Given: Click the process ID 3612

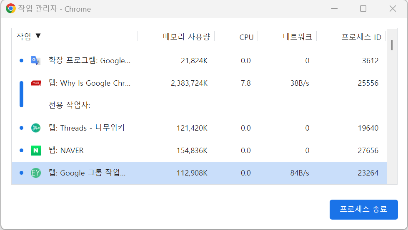Looking at the screenshot, I should pyautogui.click(x=370, y=60).
